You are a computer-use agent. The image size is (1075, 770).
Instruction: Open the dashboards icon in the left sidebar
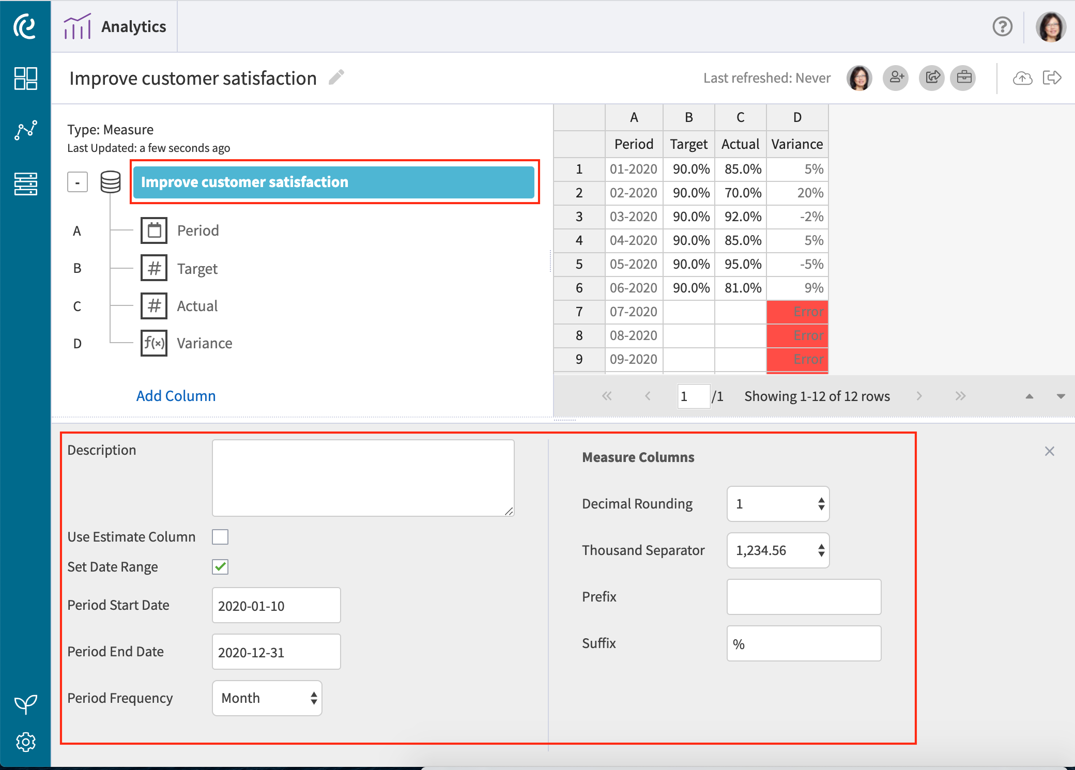point(26,79)
